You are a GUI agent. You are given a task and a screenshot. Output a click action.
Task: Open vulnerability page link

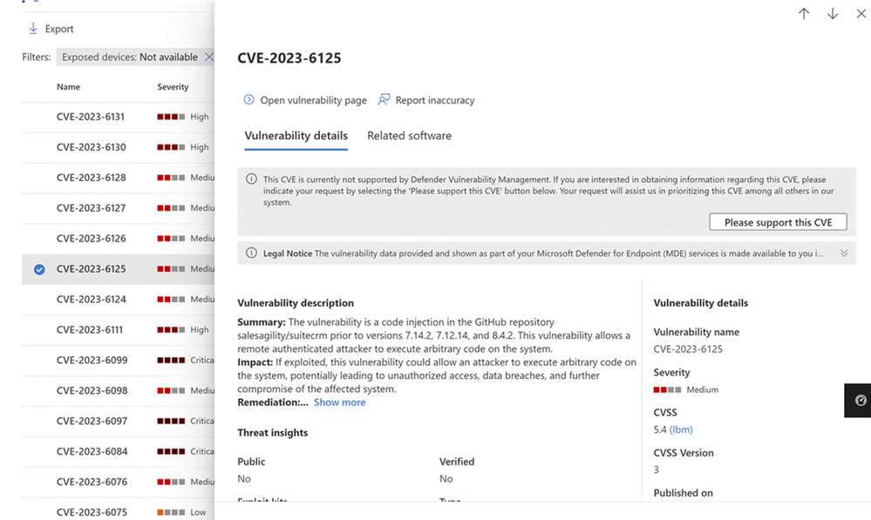pos(313,100)
